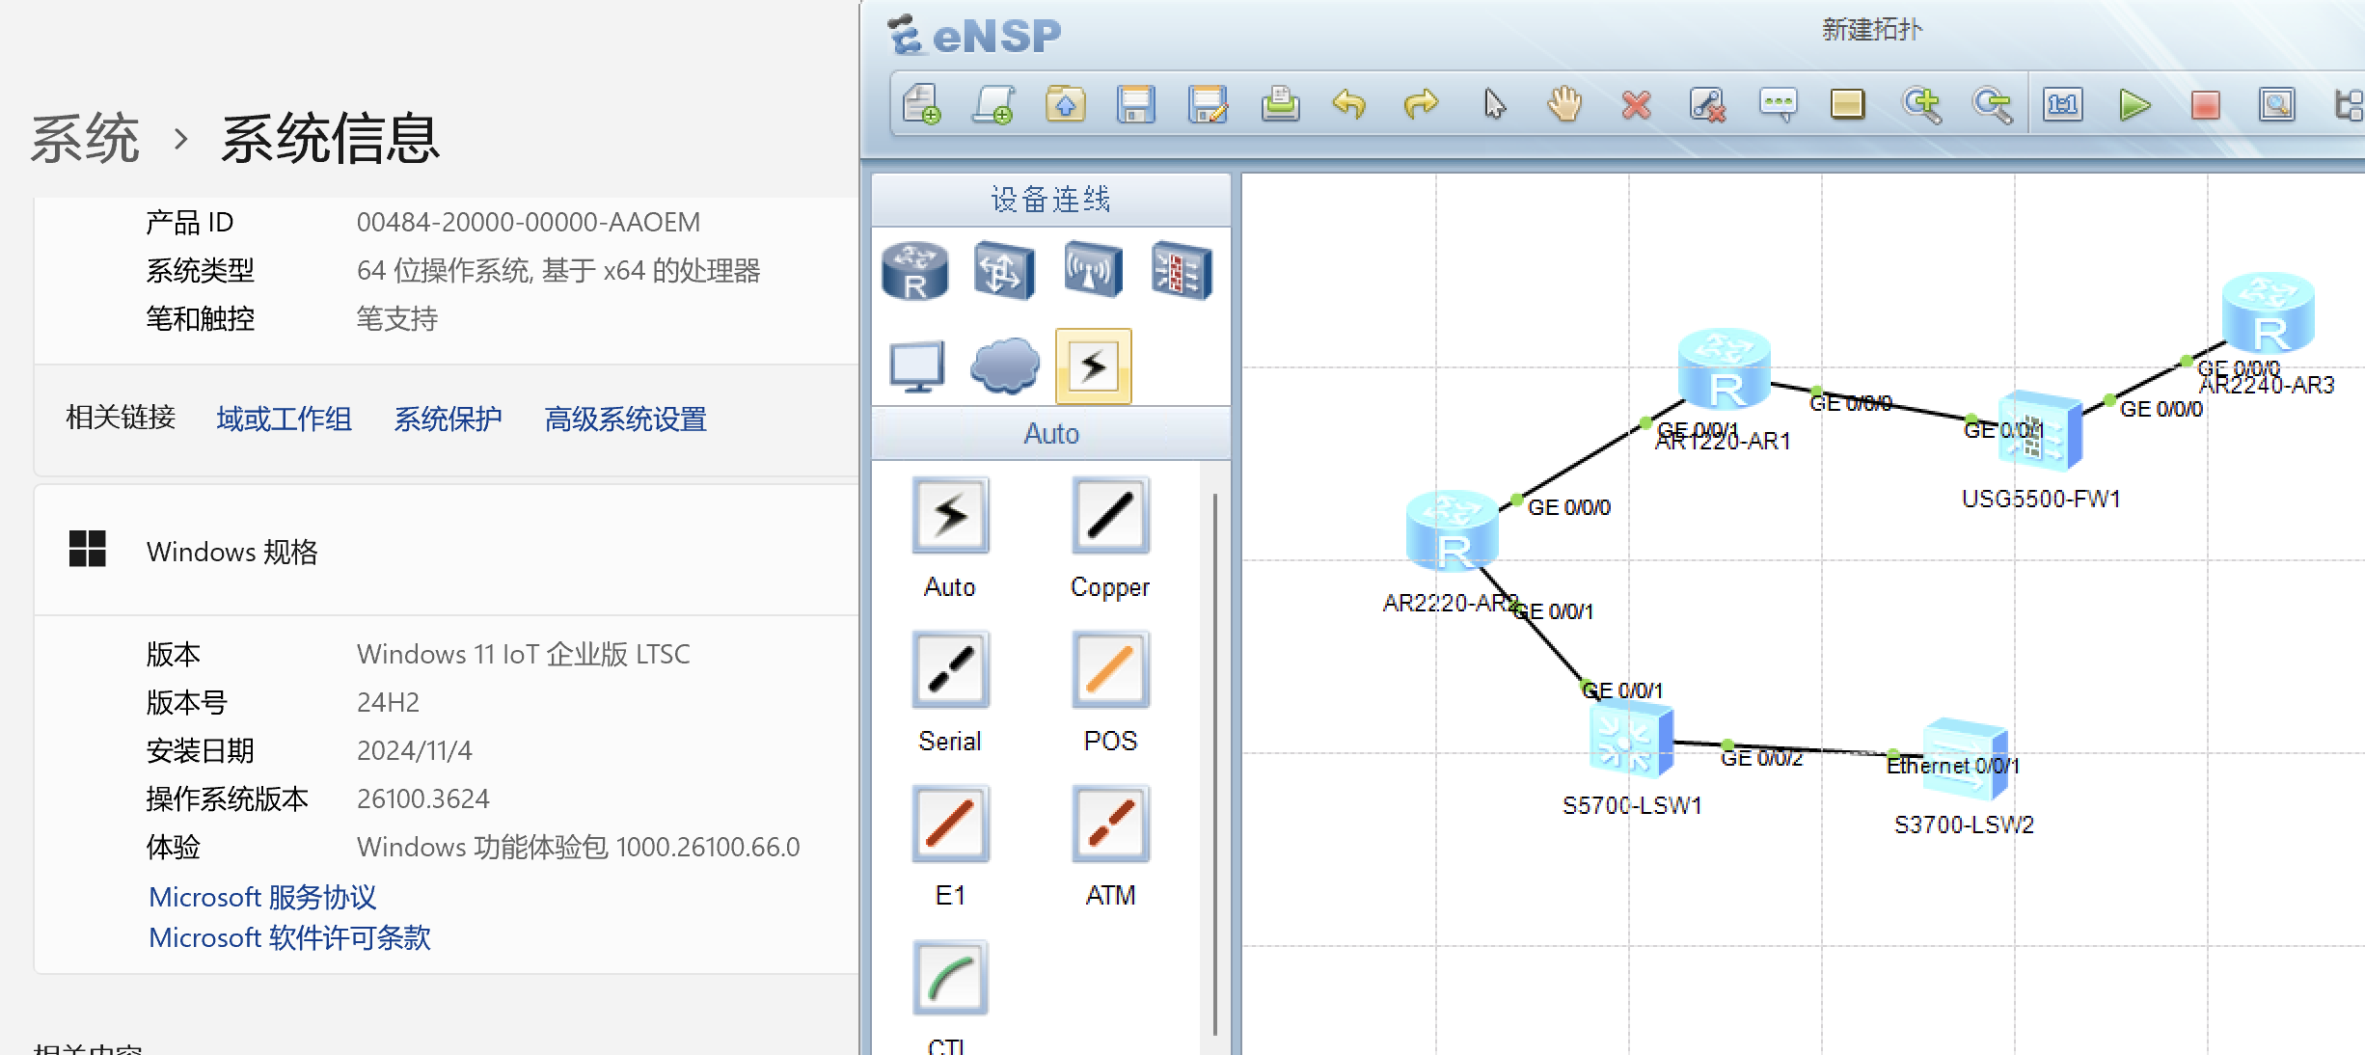Click the delete all connections icon
Viewport: 2365px width, 1055px height.
point(1707,104)
